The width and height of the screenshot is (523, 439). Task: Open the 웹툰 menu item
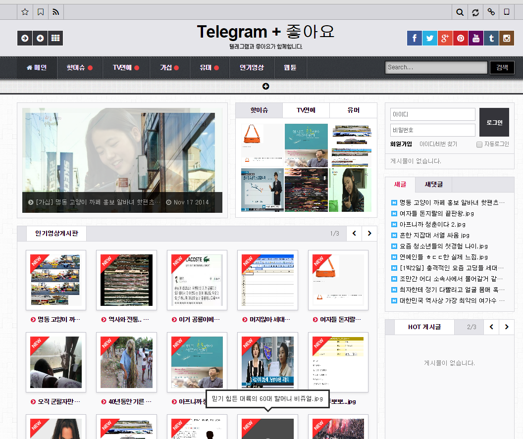[290, 68]
